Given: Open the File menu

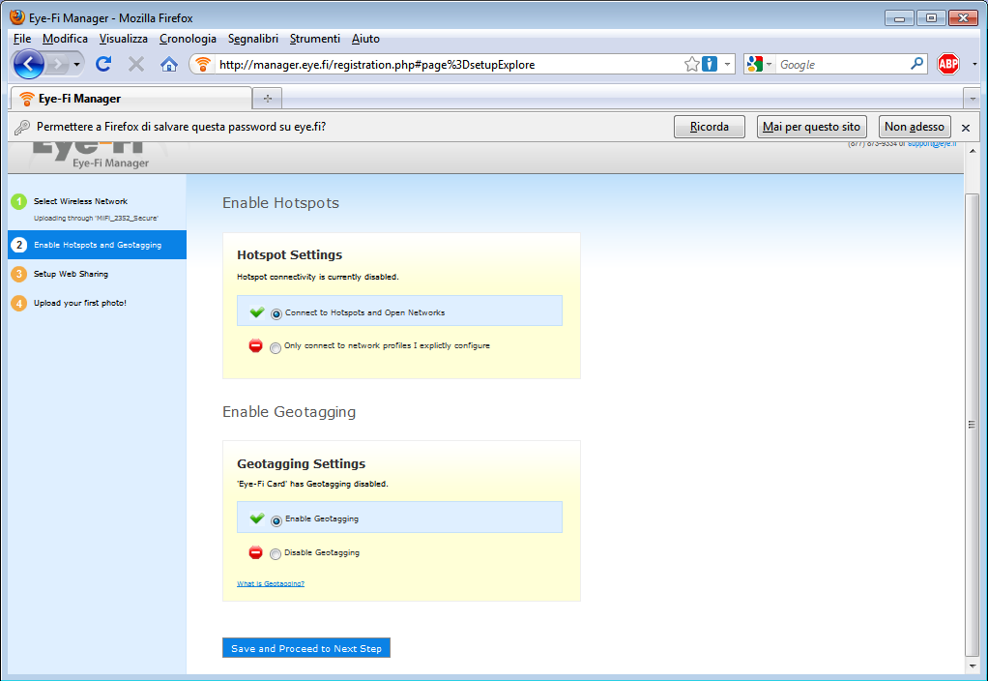Looking at the screenshot, I should (x=22, y=39).
